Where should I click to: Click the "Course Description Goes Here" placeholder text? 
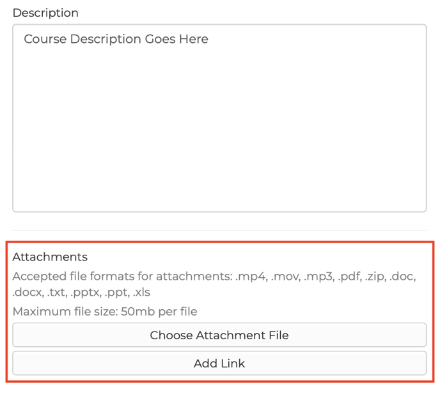(116, 39)
